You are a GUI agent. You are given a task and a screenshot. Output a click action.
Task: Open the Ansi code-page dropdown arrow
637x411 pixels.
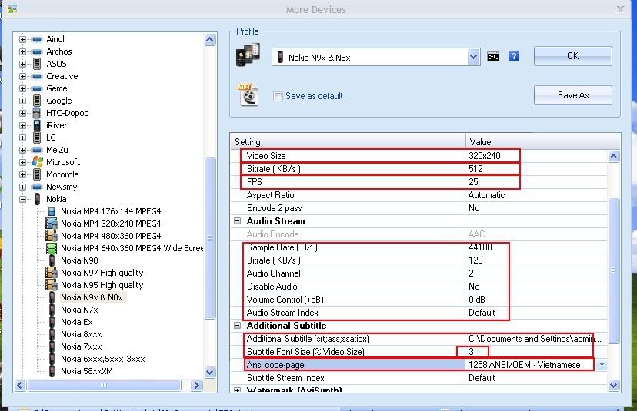(602, 365)
